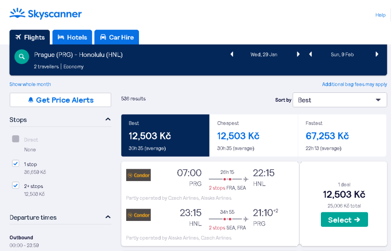Screen dimensions: 391x251
Task: Click Condor logo on return flight
Action: click(x=138, y=215)
